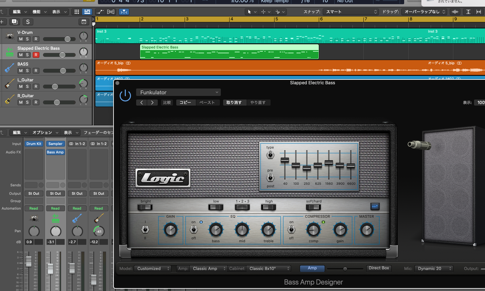
Task: Open the tracks 編集 menu
Action: pos(20,12)
